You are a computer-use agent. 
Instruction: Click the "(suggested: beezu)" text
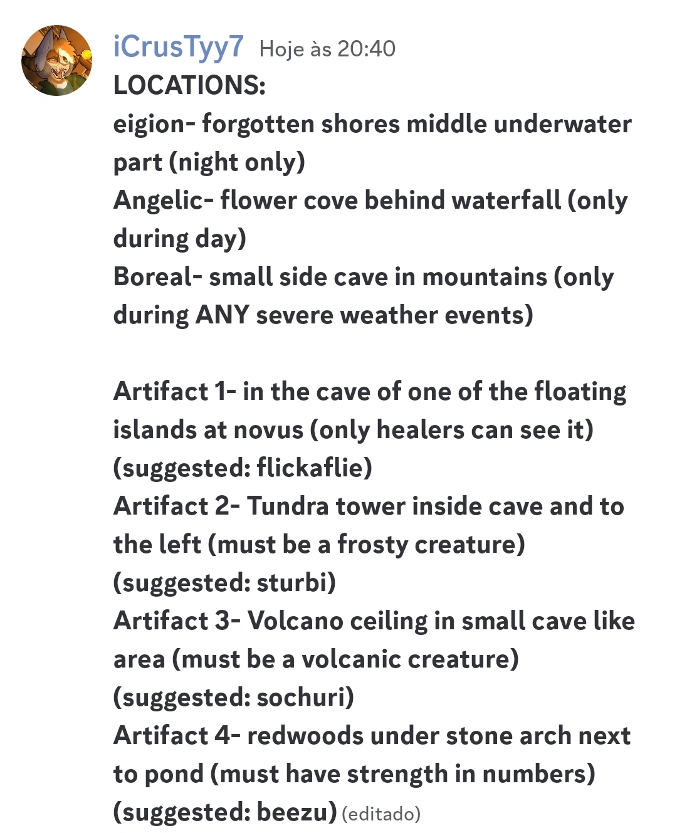pyautogui.click(x=225, y=812)
